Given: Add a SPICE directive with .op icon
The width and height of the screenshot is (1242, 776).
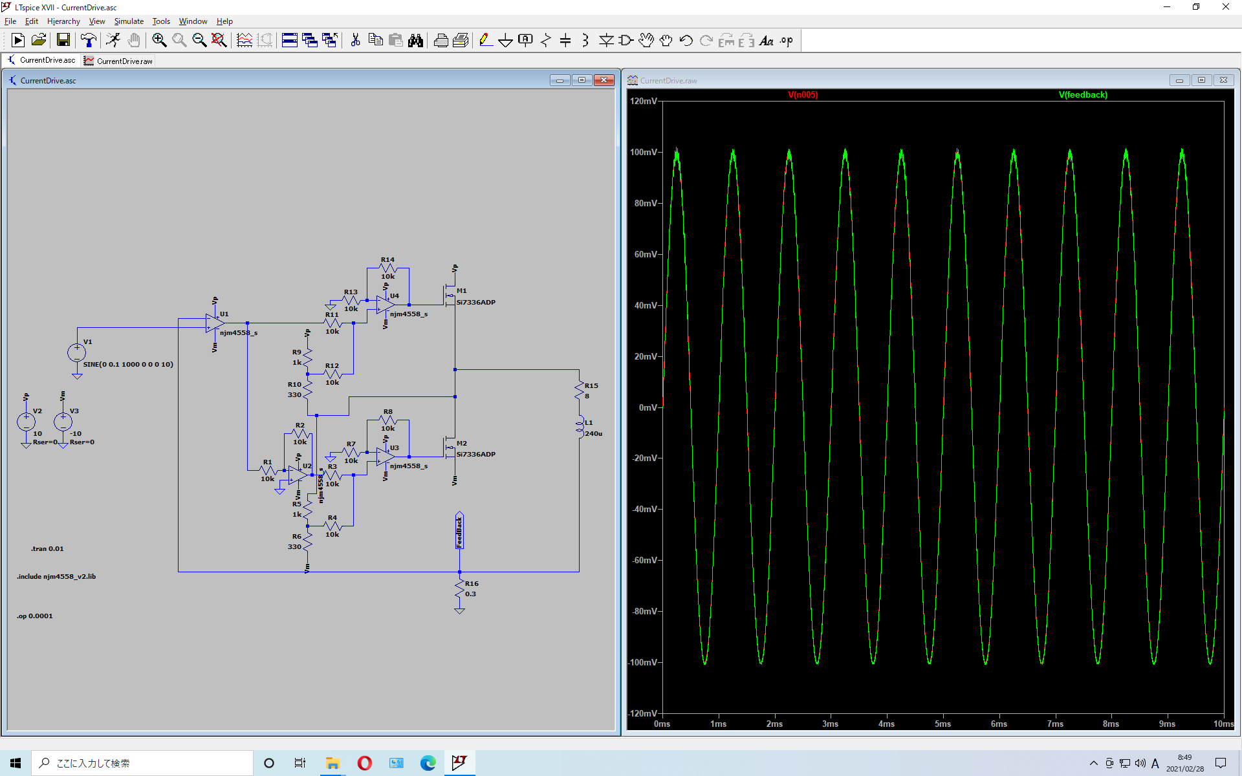Looking at the screenshot, I should tap(787, 41).
